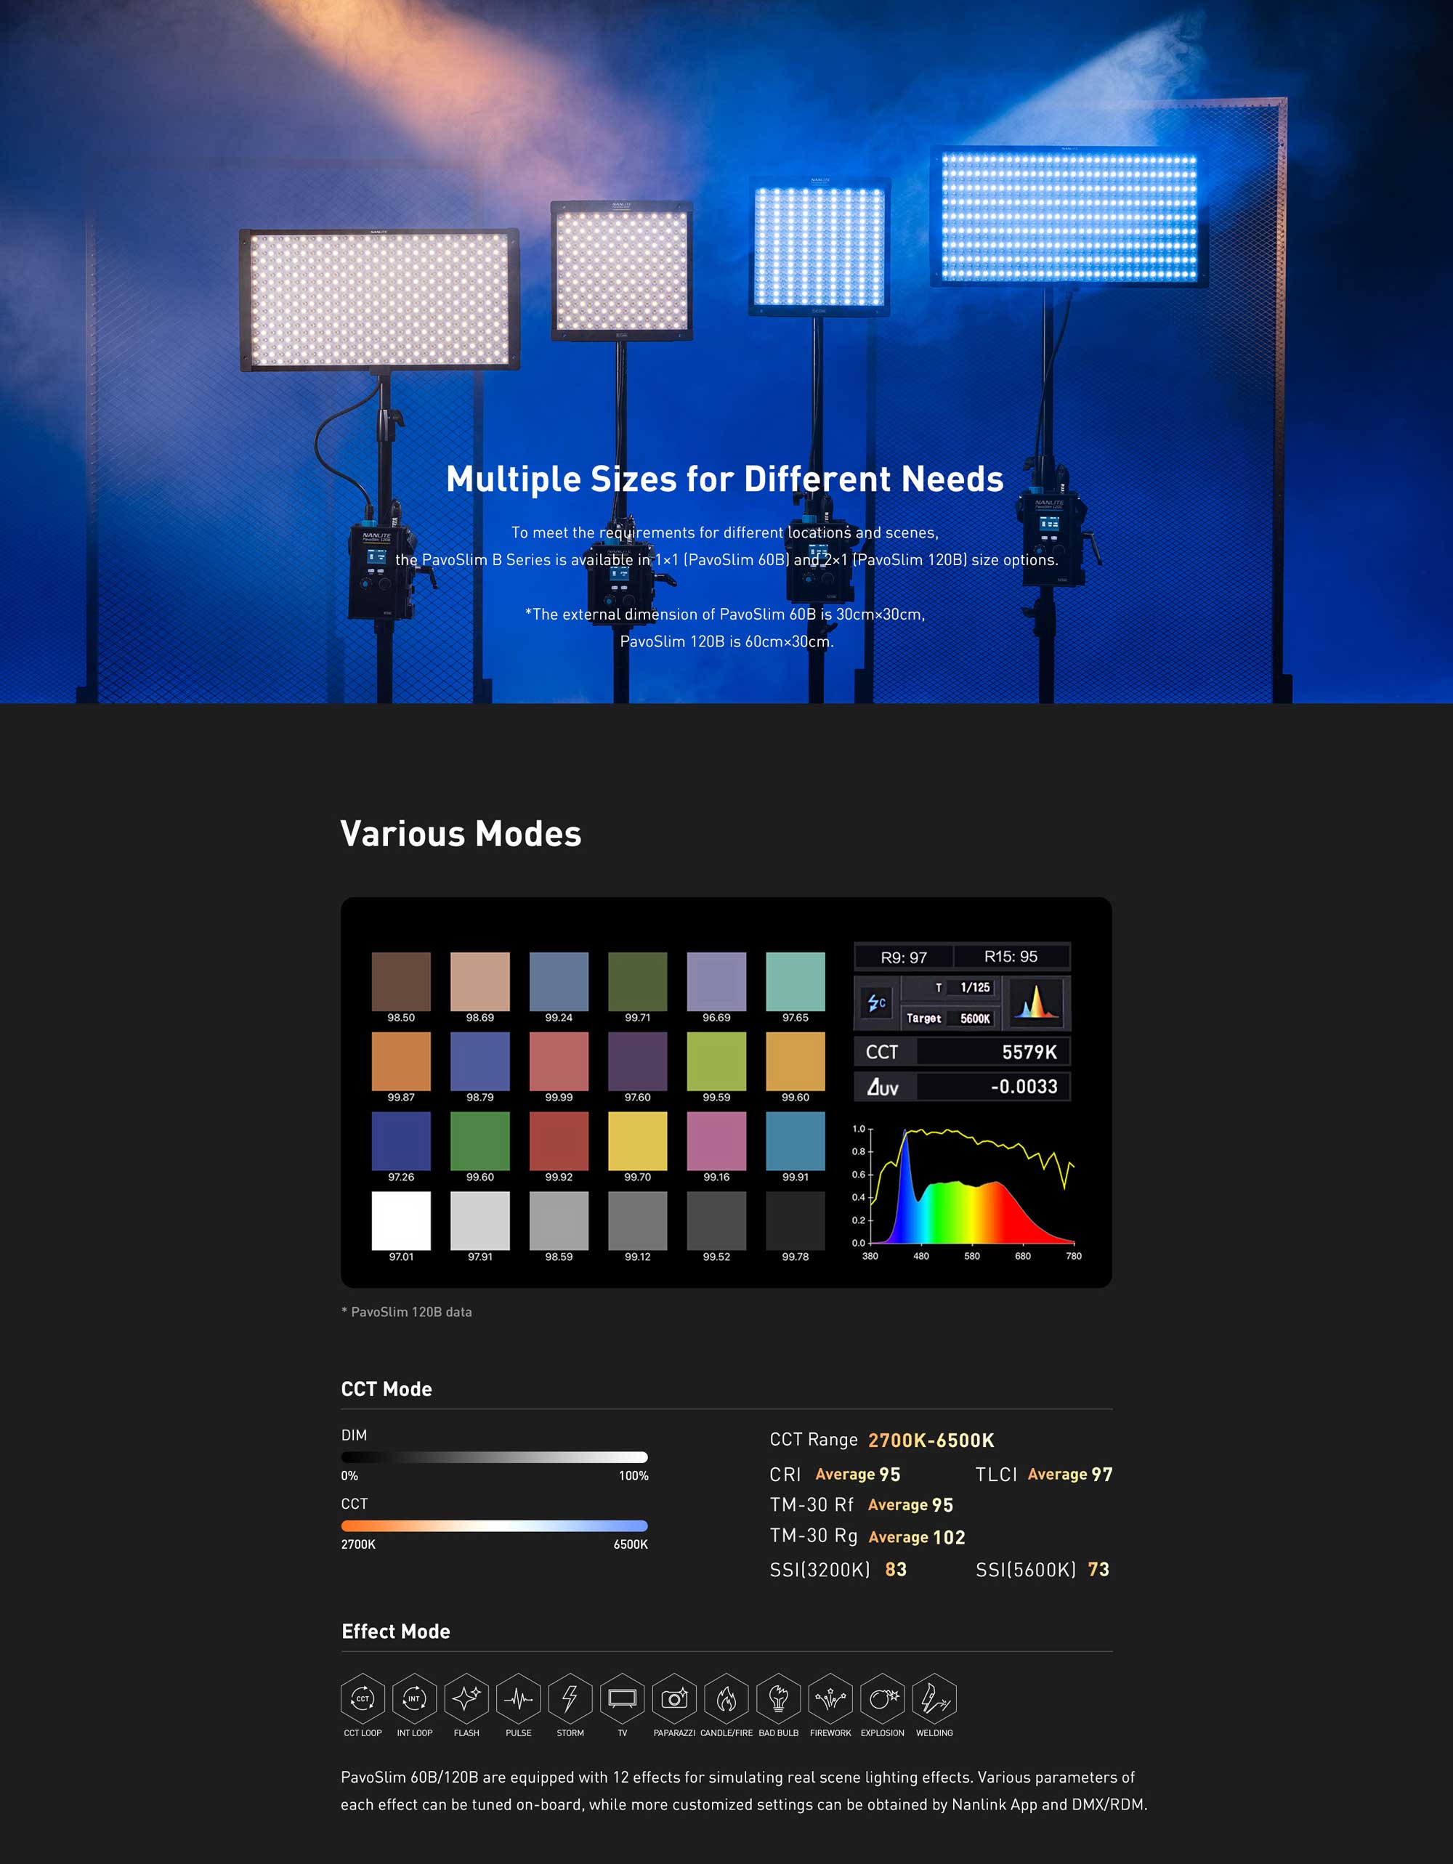Click the red swatch labeled 99.92
The height and width of the screenshot is (1864, 1453).
[559, 1141]
